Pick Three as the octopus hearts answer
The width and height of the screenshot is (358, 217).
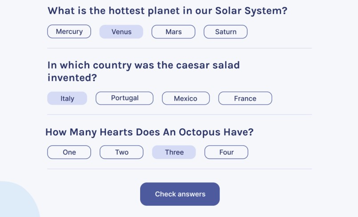[174, 152]
